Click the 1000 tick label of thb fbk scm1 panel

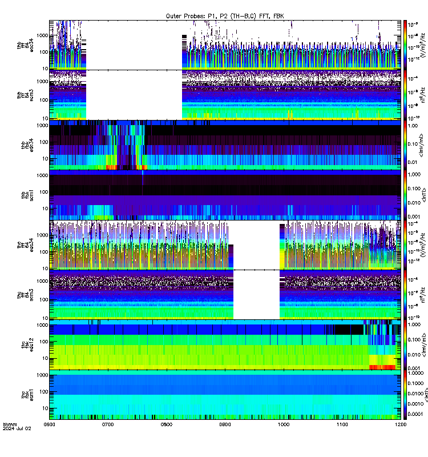click(x=42, y=175)
